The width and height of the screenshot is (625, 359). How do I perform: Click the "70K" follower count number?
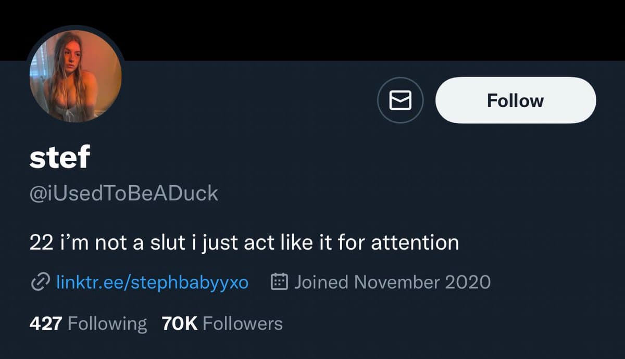[180, 323]
